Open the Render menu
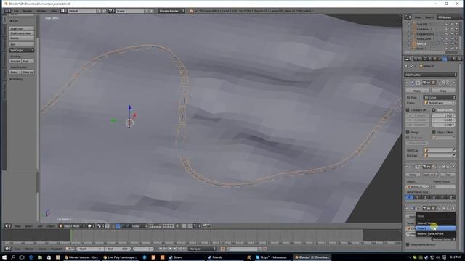The height and width of the screenshot is (261, 465). pos(28,11)
